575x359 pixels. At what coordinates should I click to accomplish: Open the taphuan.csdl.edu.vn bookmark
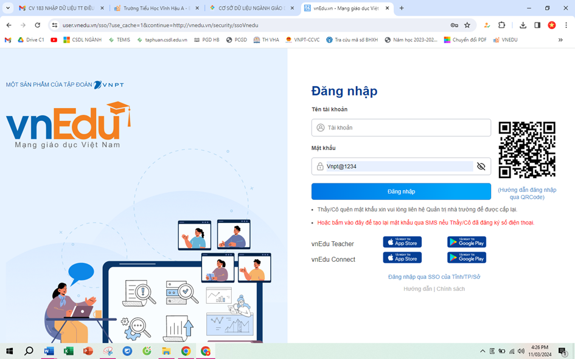(162, 40)
